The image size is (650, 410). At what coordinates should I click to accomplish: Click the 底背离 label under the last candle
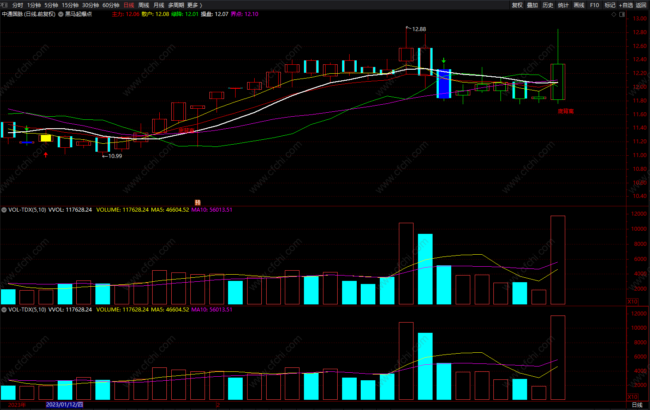(x=566, y=111)
